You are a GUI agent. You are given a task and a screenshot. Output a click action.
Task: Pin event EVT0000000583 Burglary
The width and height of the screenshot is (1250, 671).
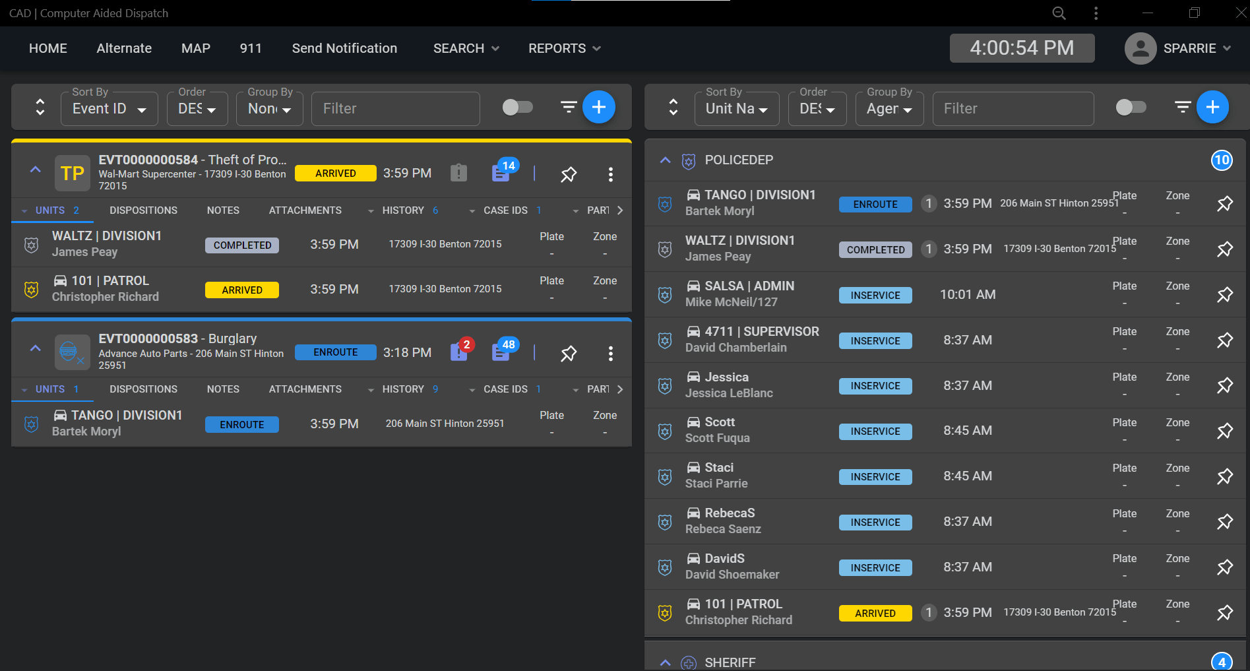pos(568,354)
